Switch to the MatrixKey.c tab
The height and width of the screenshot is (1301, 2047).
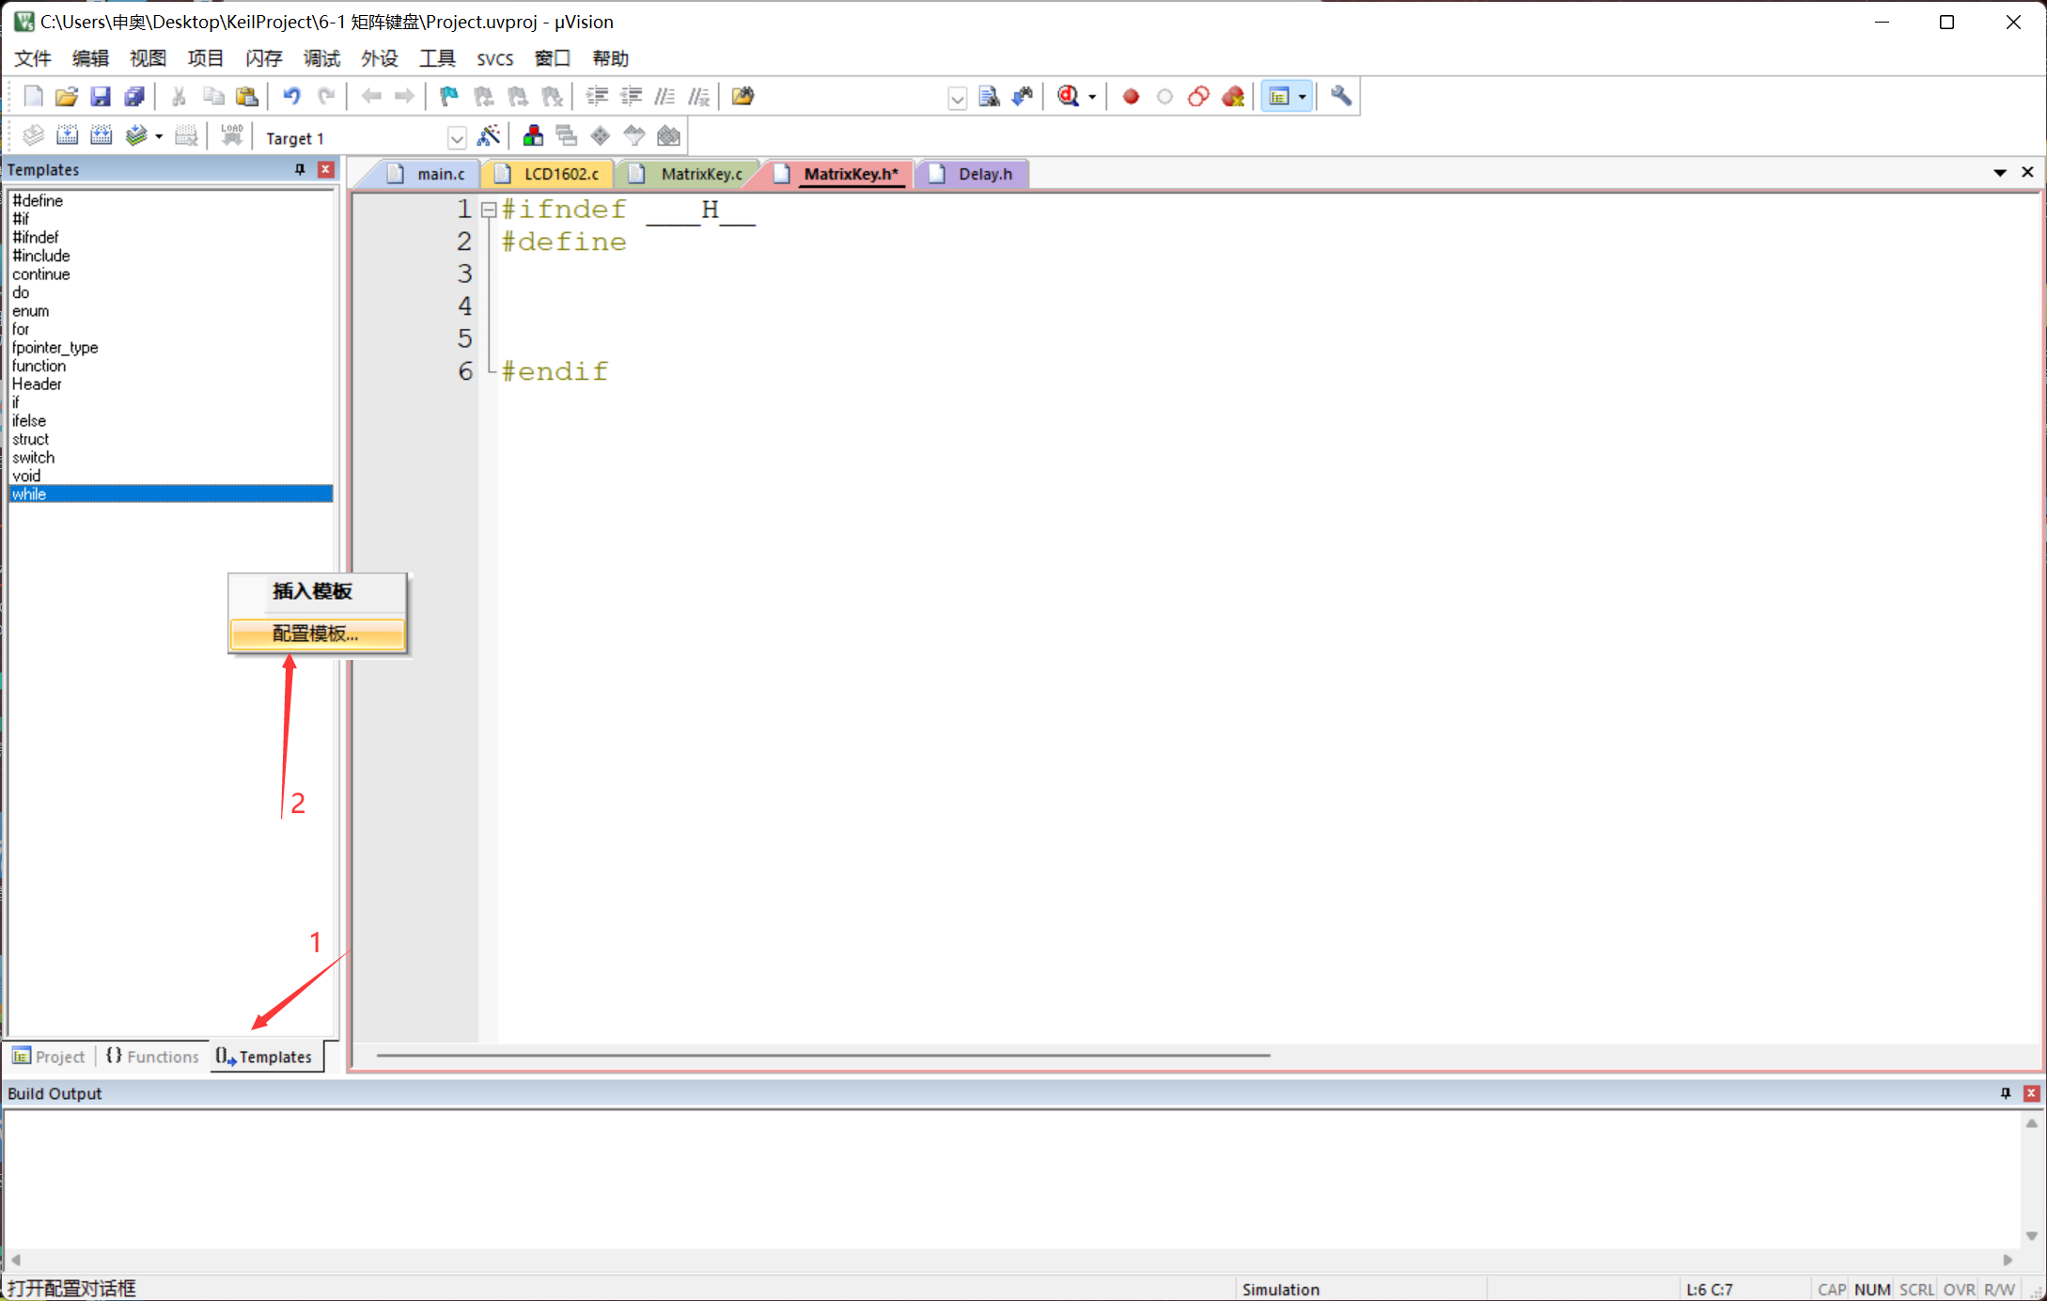click(x=700, y=174)
